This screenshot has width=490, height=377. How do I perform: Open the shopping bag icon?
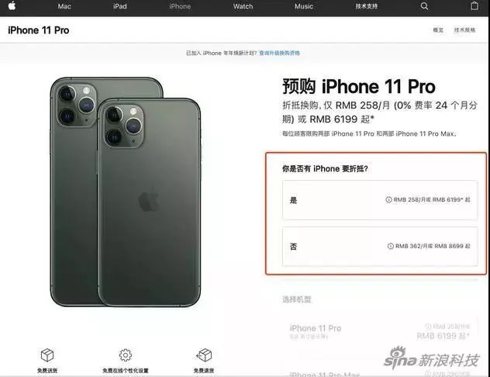point(474,6)
